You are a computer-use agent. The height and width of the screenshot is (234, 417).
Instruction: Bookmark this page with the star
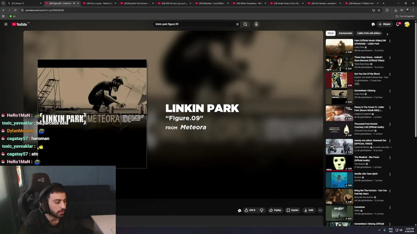(379, 10)
